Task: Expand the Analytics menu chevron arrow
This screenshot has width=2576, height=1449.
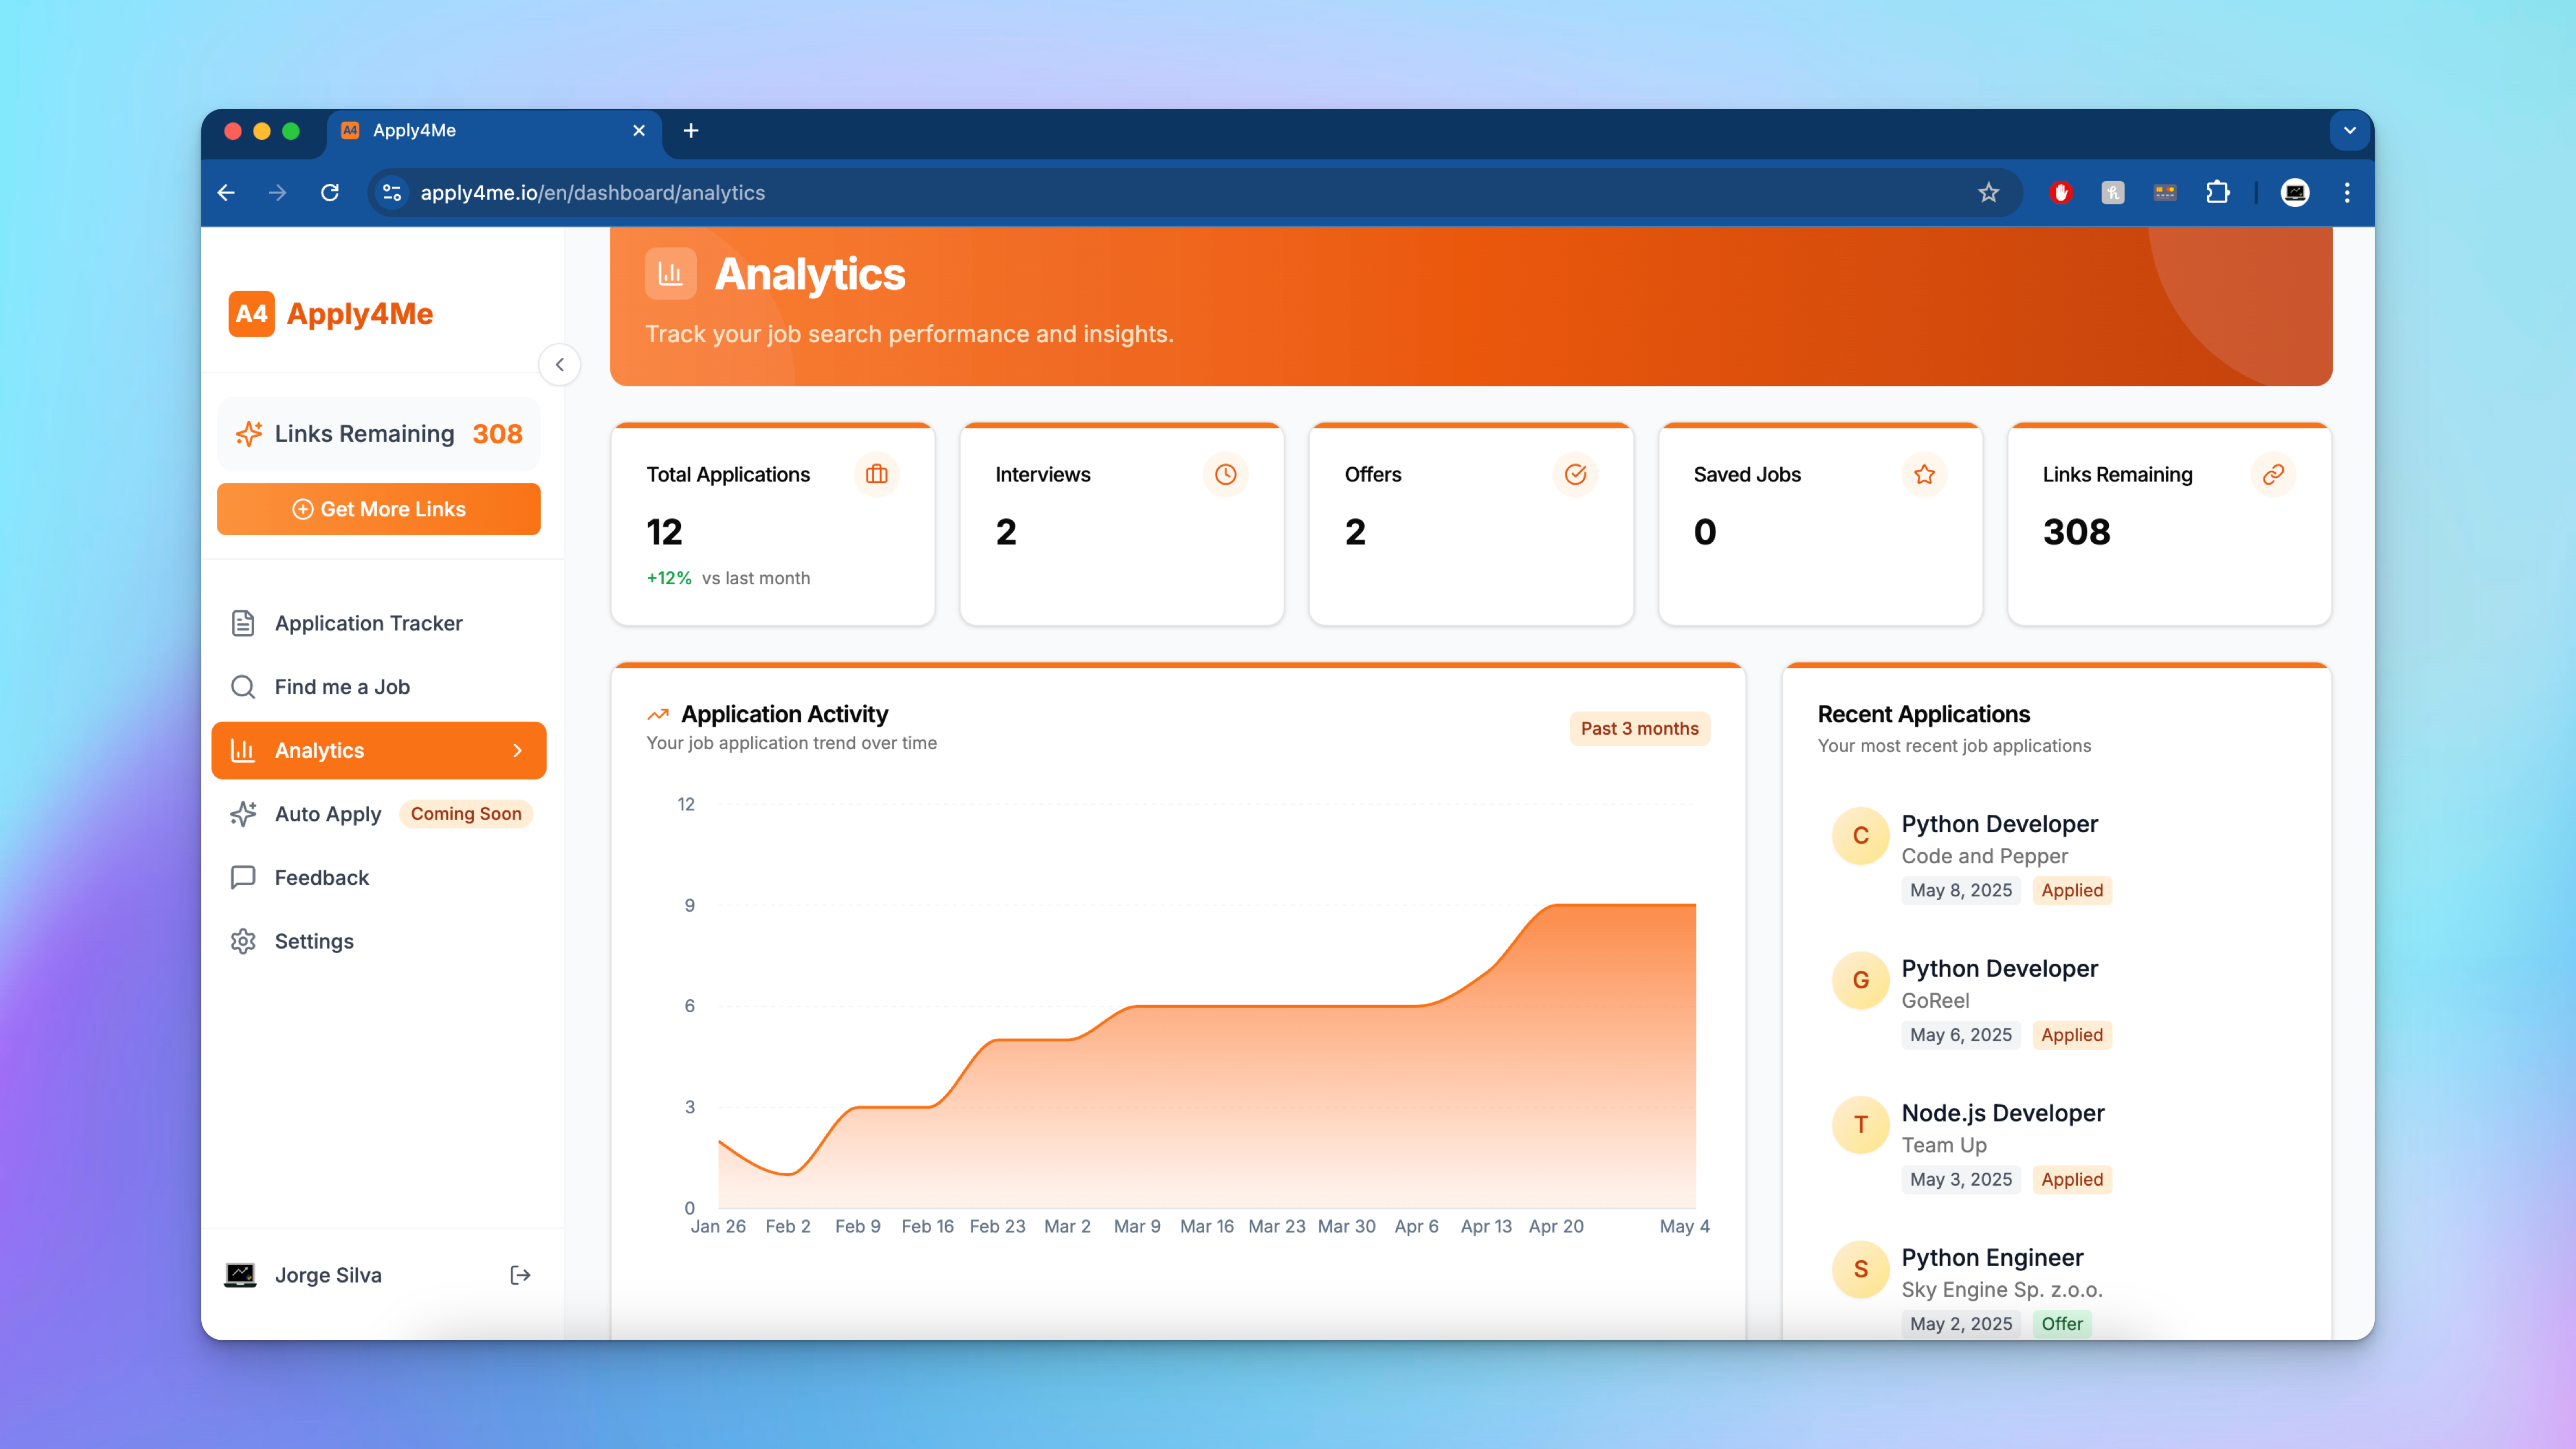Action: coord(517,750)
